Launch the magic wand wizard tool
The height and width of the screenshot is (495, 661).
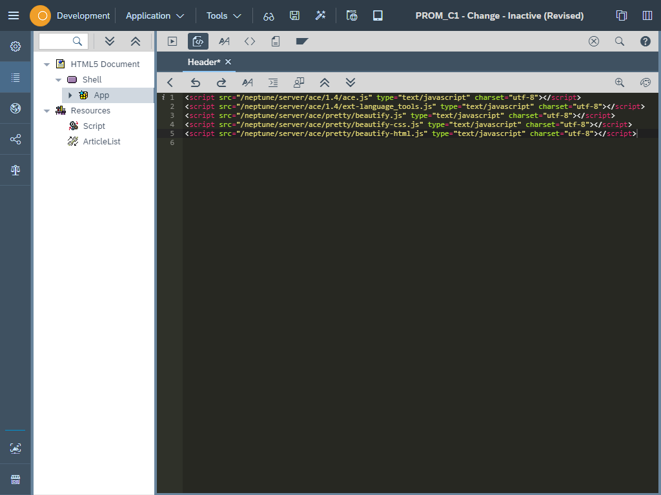coord(321,15)
